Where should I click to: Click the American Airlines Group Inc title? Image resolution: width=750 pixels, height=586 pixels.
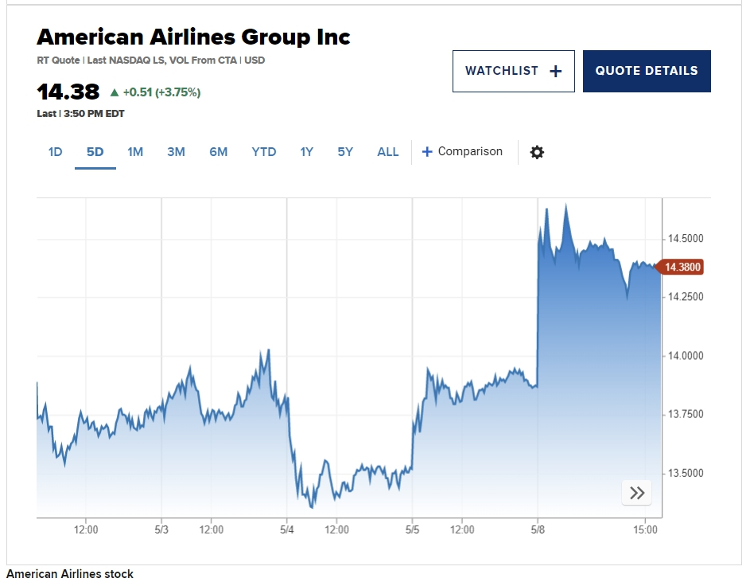click(x=193, y=37)
